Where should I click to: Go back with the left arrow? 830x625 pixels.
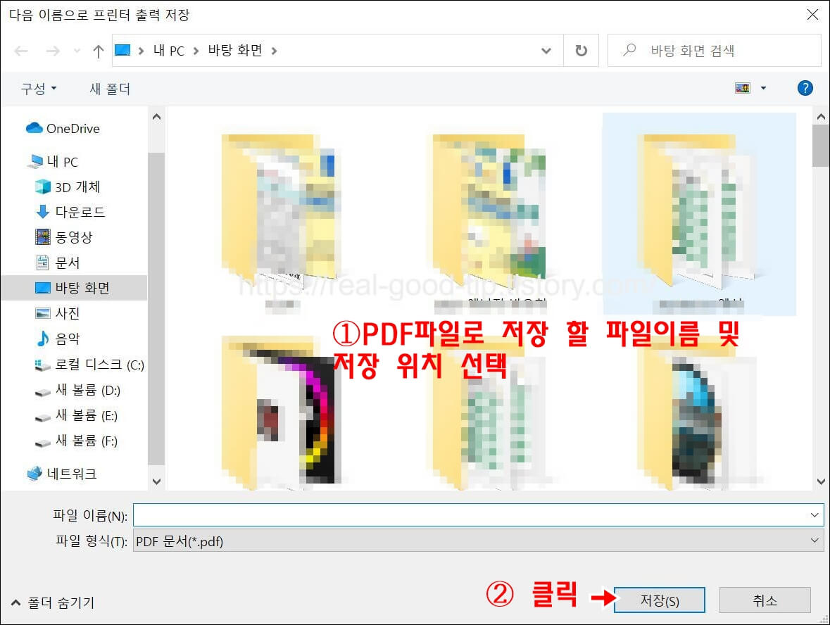tap(21, 51)
